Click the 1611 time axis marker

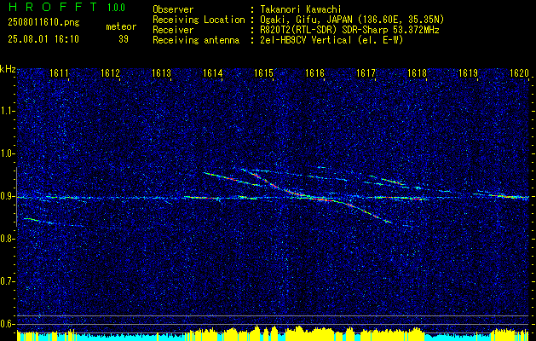pos(59,73)
